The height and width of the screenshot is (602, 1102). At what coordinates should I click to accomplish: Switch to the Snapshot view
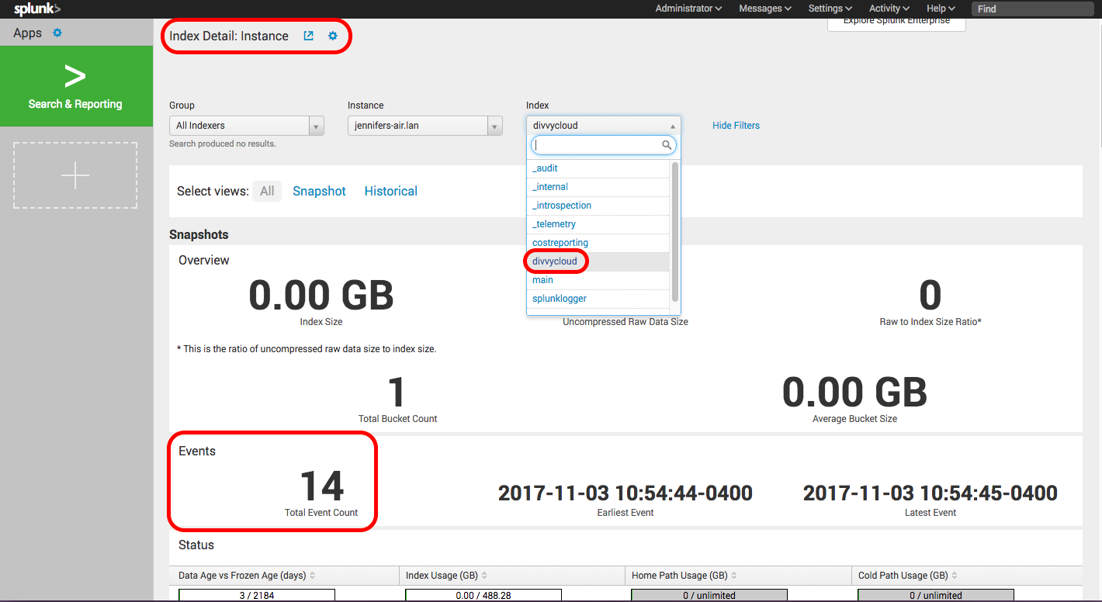(x=319, y=191)
